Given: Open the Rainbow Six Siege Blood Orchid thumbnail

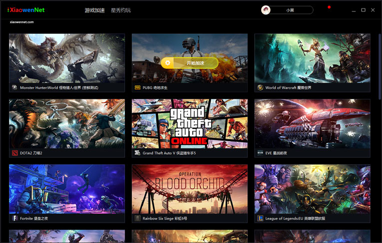Looking at the screenshot, I should [x=190, y=189].
